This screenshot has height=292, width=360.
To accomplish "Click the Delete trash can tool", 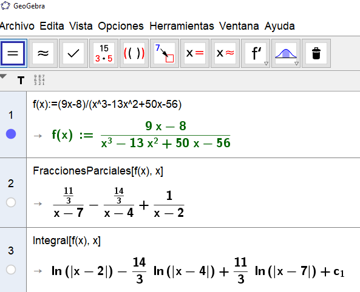I will pyautogui.click(x=316, y=53).
